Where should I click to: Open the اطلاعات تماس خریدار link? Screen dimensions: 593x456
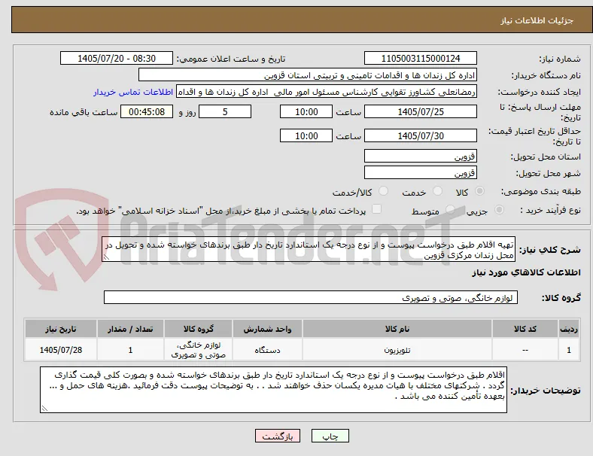coord(133,92)
